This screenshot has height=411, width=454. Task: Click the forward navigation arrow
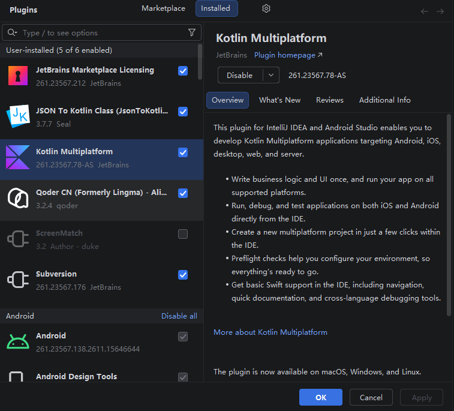440,11
